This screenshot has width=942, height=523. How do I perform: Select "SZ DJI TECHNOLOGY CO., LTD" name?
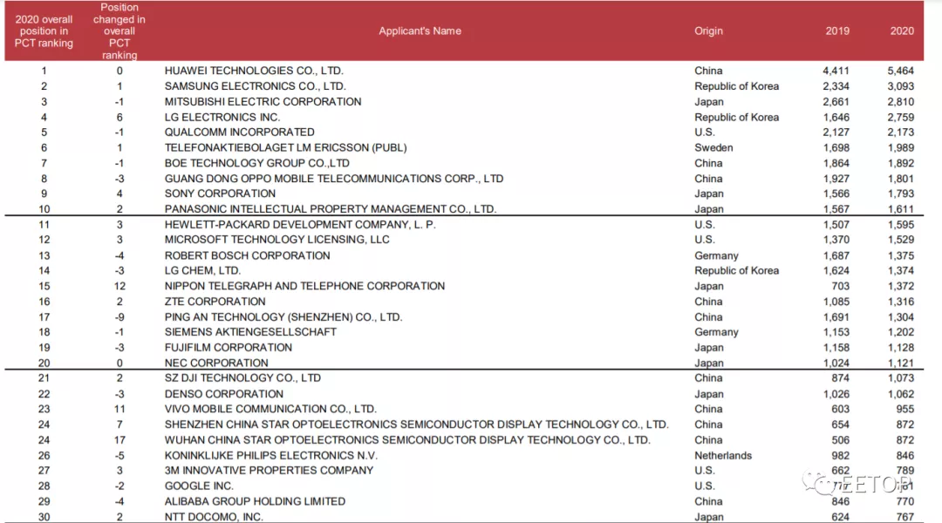[x=242, y=378]
